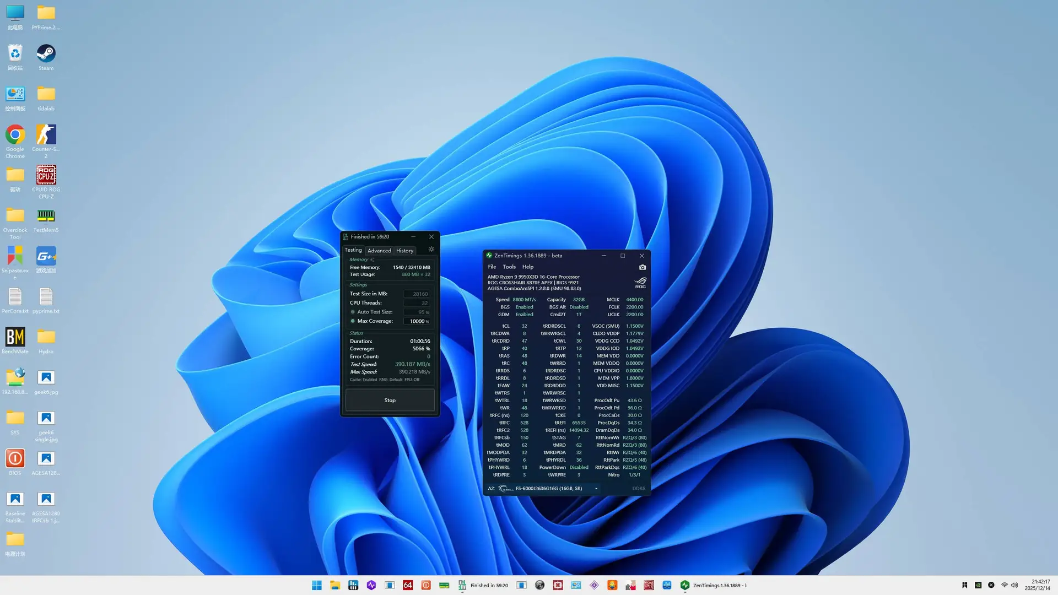Open memory tester settings gear icon

point(431,250)
